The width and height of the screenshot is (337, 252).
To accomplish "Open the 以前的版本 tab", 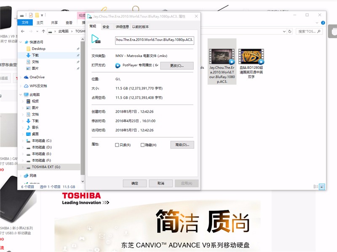I will coord(140,26).
